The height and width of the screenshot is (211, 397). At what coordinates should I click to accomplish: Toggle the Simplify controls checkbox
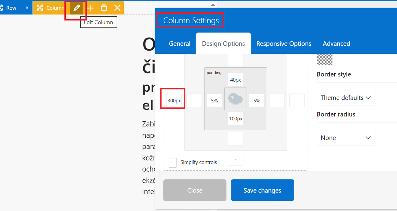[173, 163]
